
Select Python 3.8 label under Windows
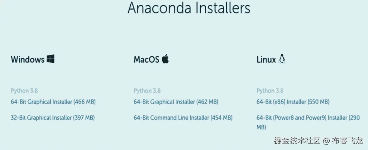(24, 91)
